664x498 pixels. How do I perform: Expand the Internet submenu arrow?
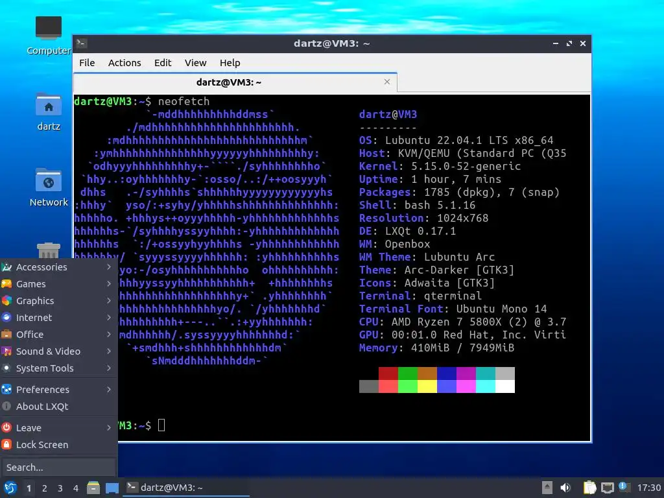(109, 317)
